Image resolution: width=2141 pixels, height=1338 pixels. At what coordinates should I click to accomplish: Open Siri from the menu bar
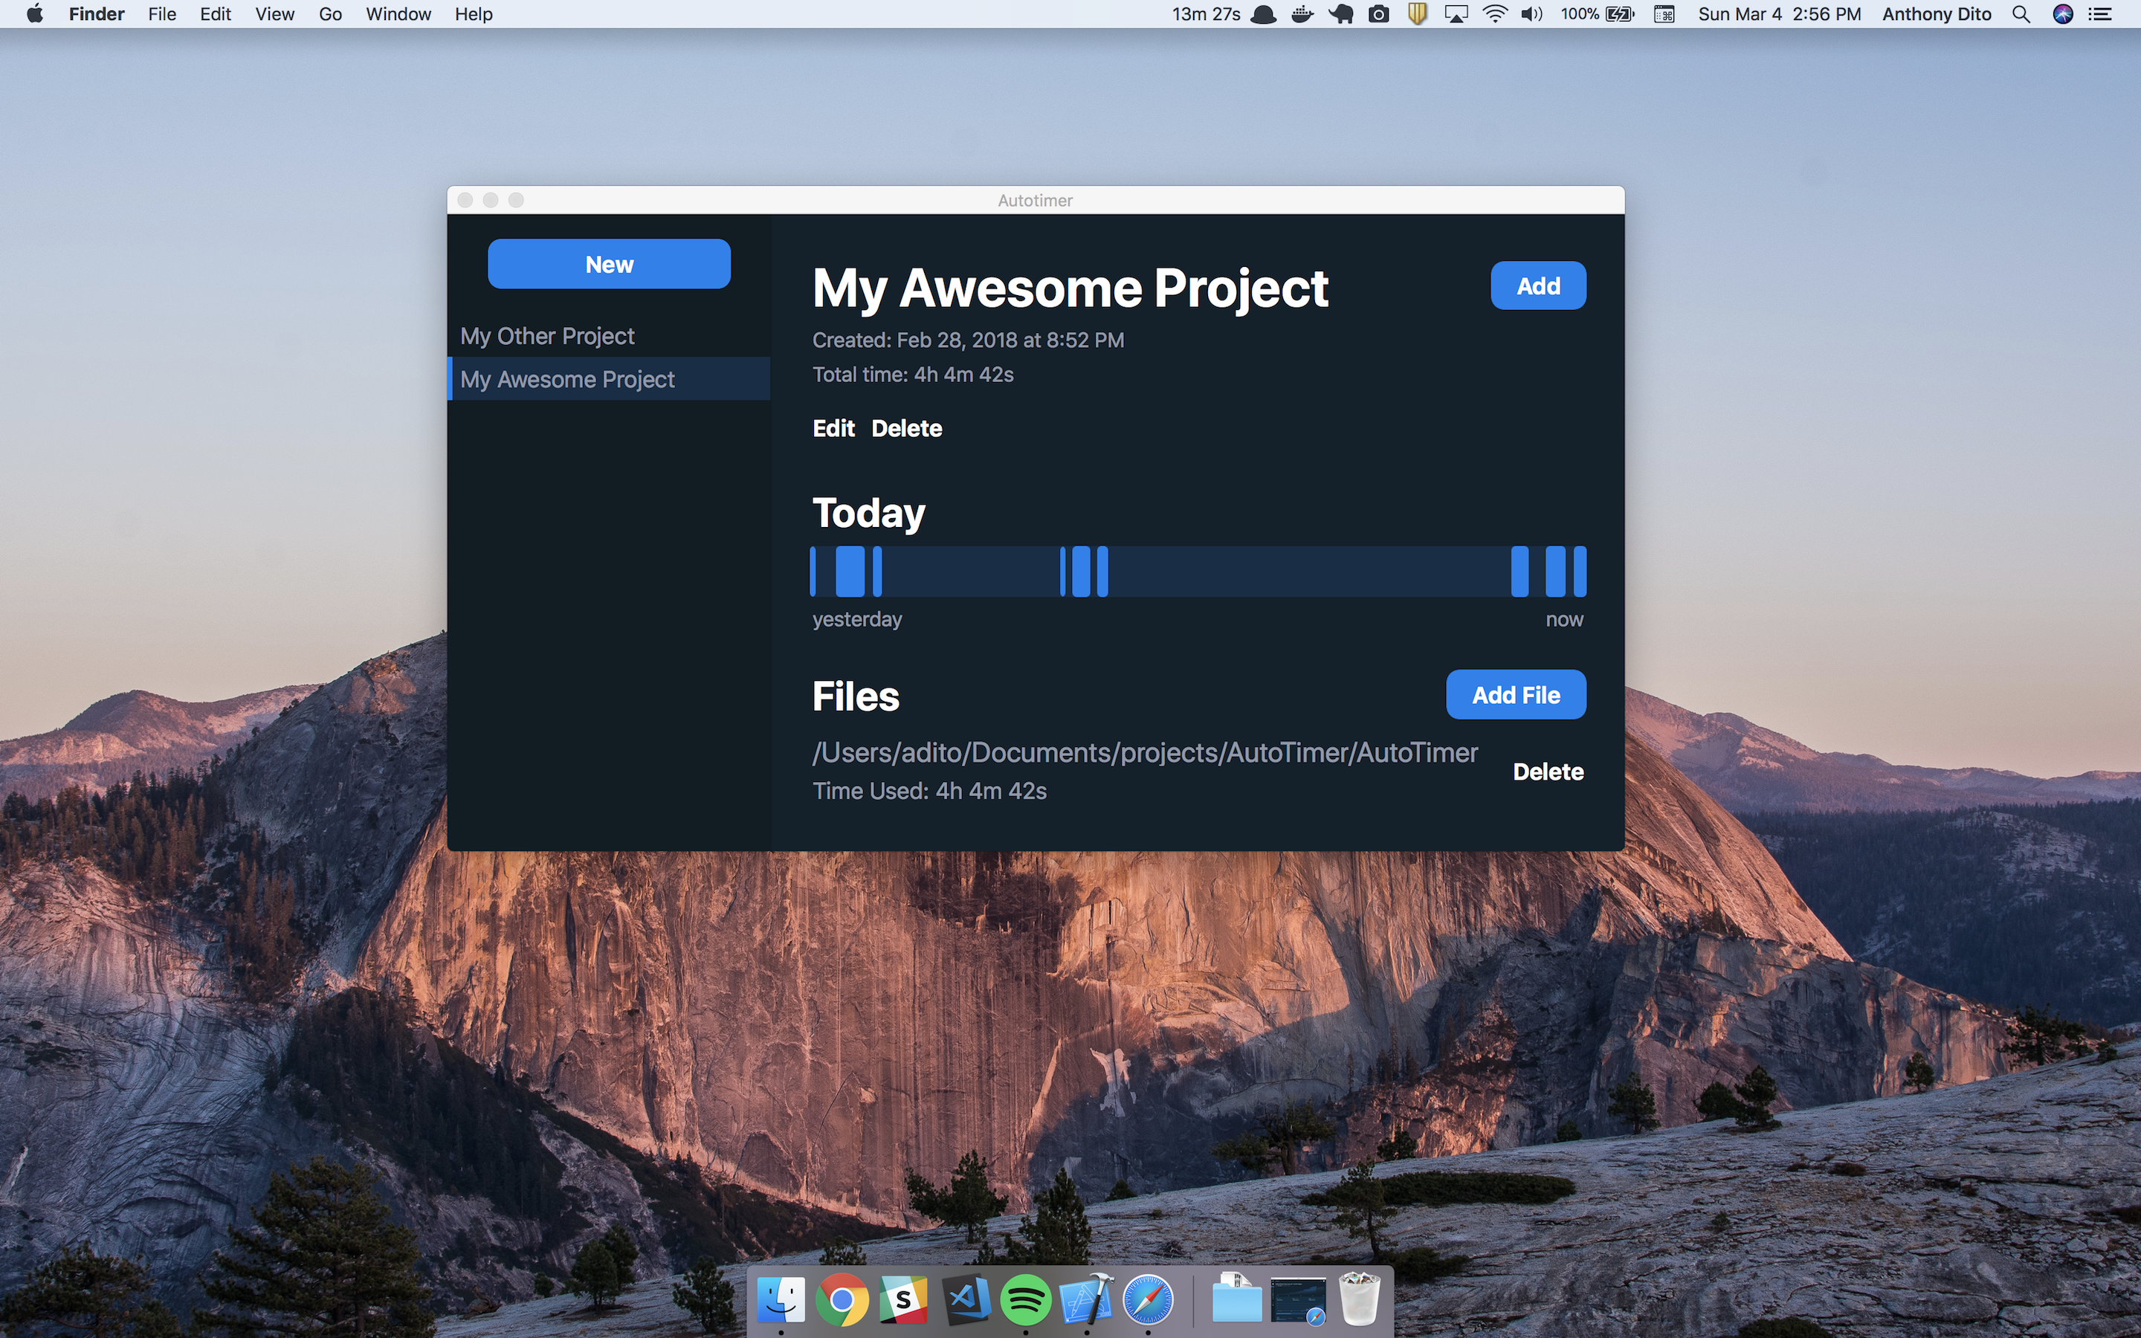(2061, 14)
